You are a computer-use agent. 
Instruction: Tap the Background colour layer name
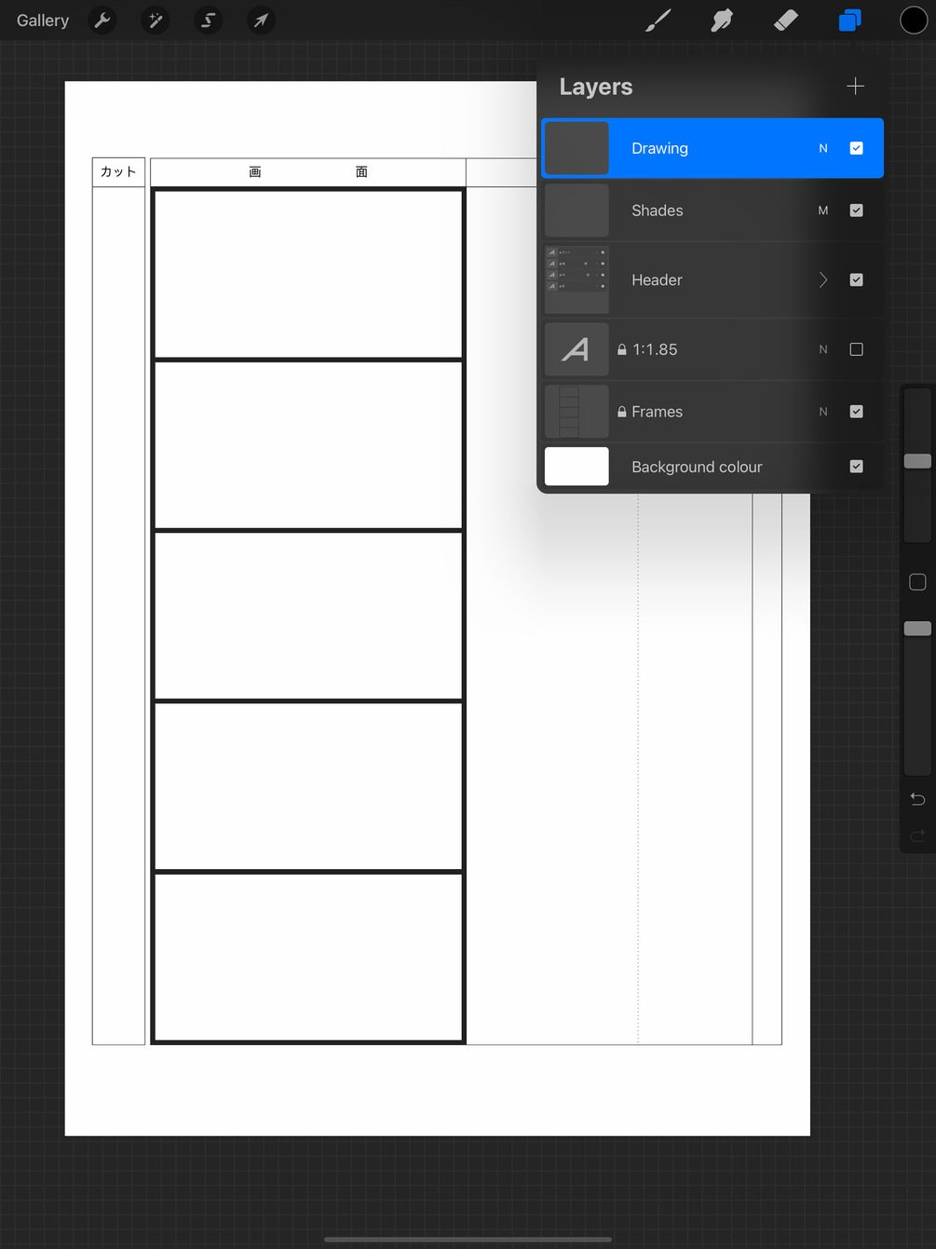[697, 467]
